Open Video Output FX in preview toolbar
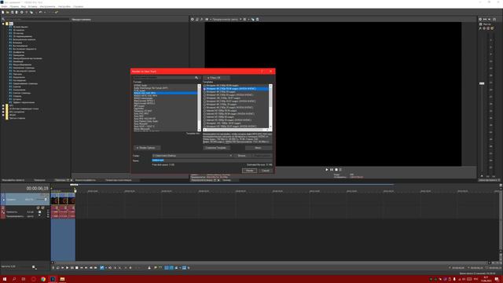This screenshot has width=503, height=283. coord(202,19)
